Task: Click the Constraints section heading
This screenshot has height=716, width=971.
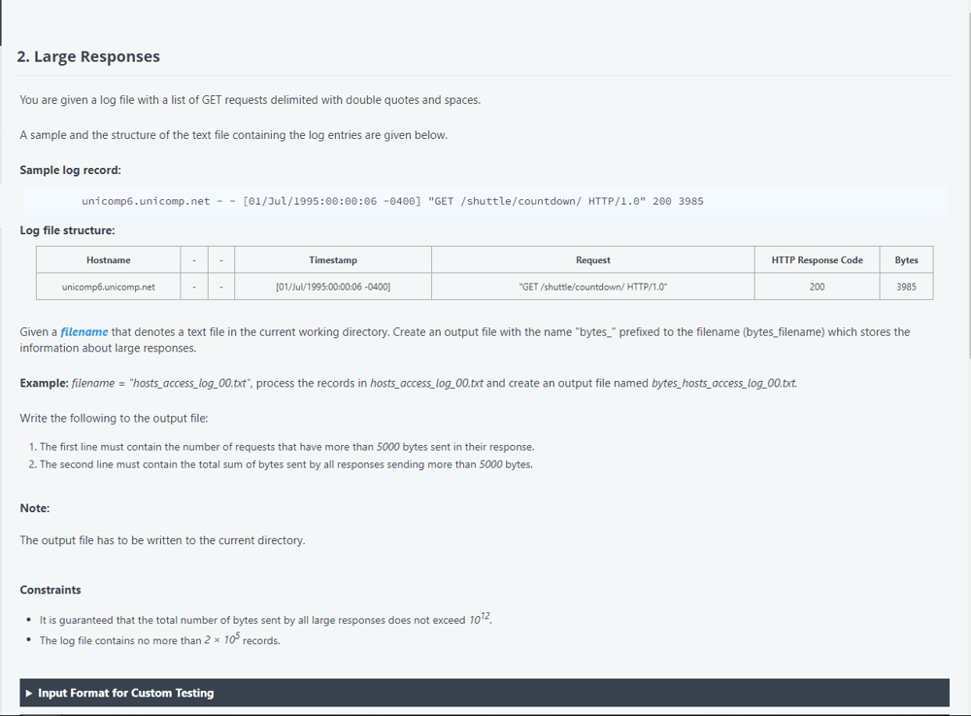Action: point(50,590)
